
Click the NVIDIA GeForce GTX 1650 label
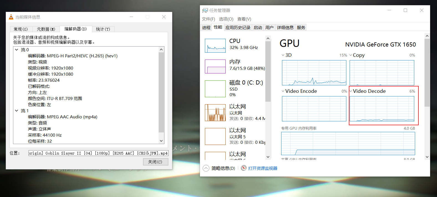tap(380, 45)
